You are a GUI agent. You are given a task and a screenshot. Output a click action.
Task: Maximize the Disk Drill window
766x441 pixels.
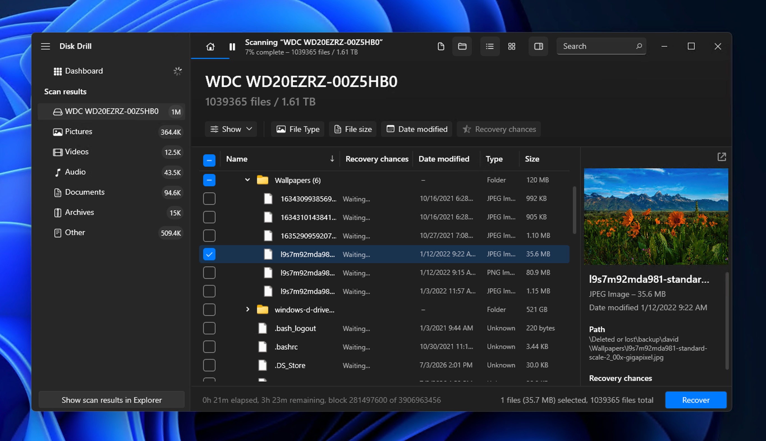point(691,46)
